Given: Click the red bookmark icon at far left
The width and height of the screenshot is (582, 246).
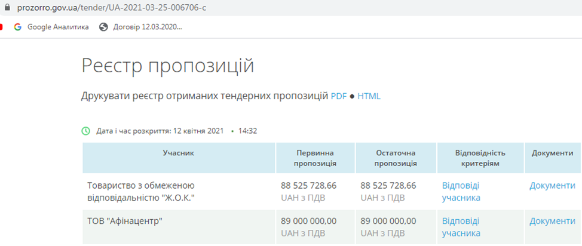Looking at the screenshot, I should [x=2, y=27].
